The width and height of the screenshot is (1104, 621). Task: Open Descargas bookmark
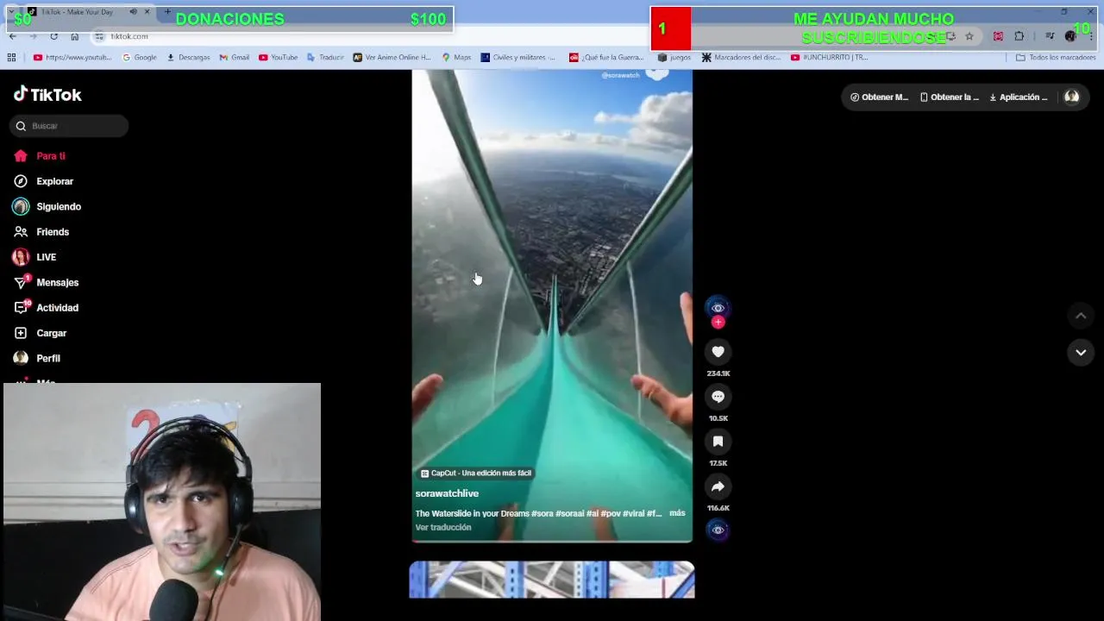click(188, 58)
